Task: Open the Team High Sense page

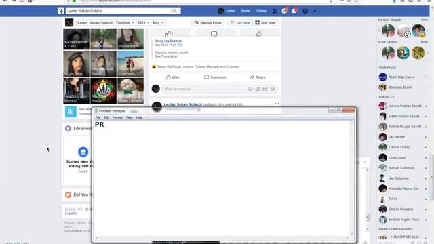Action: point(401,77)
